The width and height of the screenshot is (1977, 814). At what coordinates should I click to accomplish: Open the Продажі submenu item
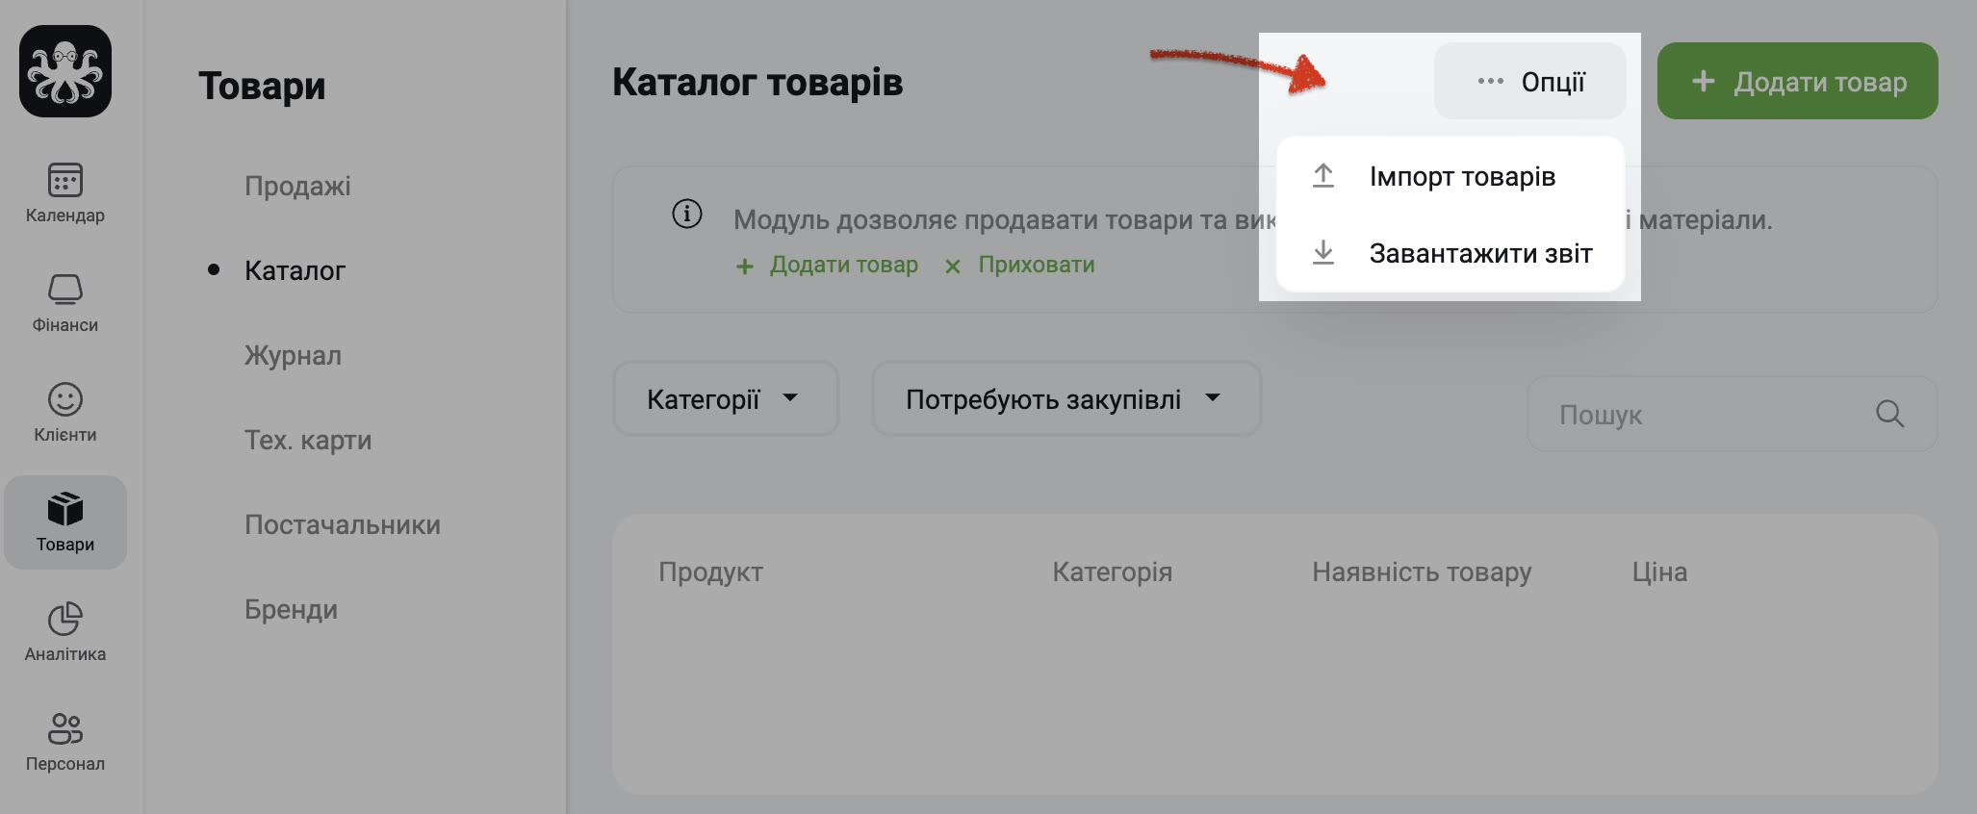pyautogui.click(x=297, y=186)
